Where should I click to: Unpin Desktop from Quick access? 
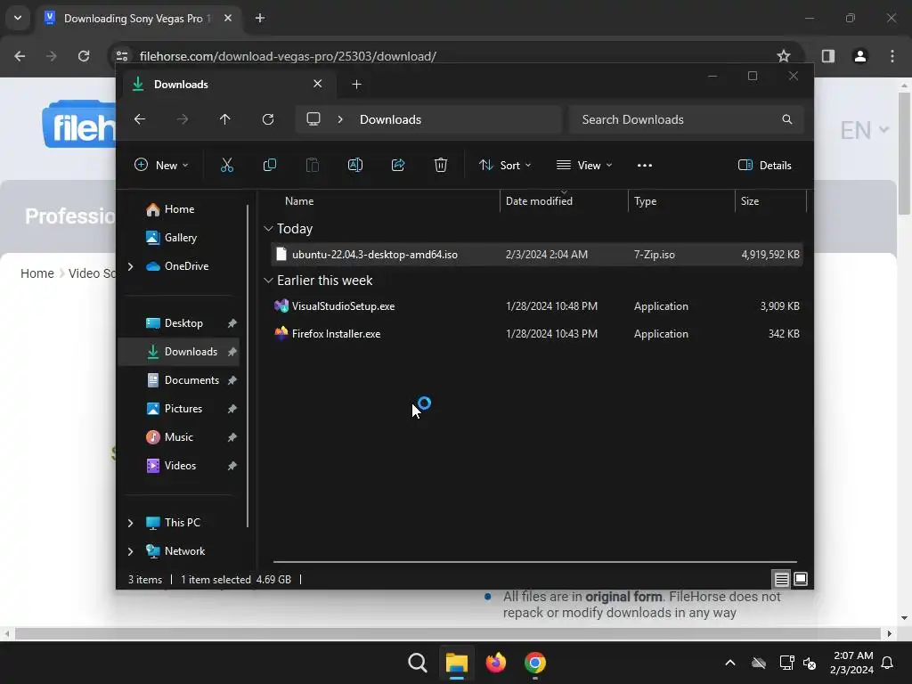232,323
